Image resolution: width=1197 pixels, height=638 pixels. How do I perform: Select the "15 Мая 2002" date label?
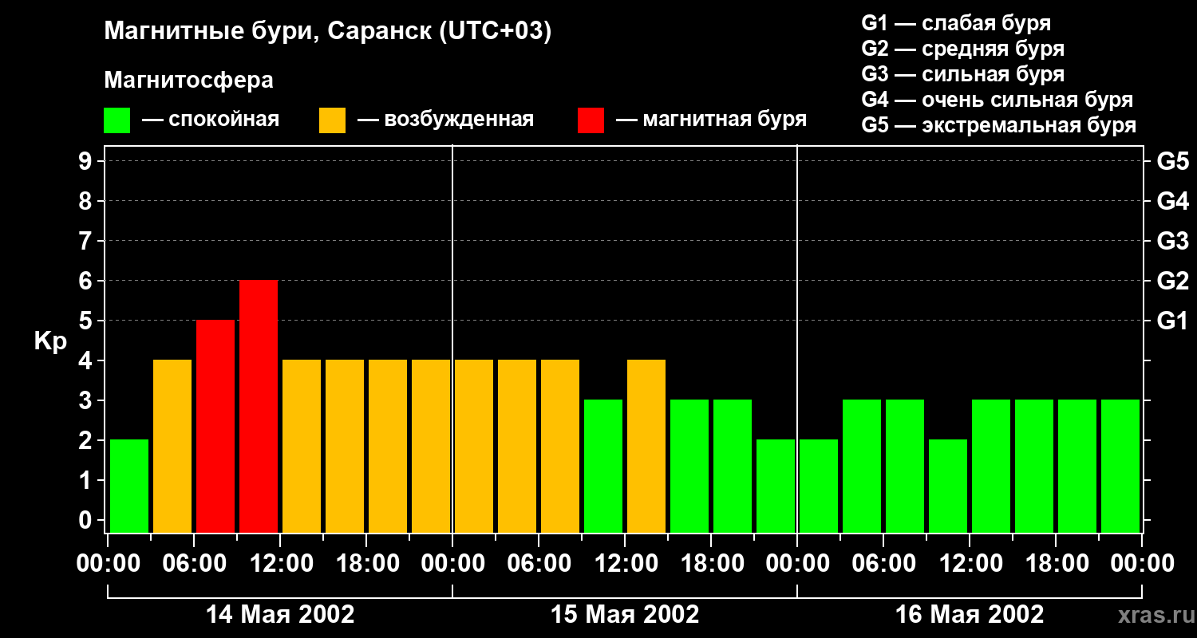point(625,615)
